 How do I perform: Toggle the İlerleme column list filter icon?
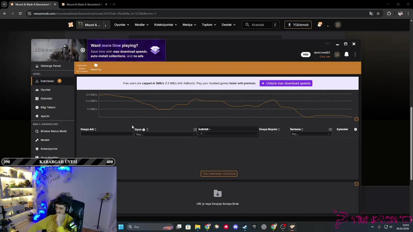coord(330,129)
